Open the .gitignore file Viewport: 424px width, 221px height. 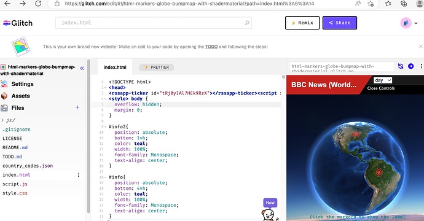pos(17,130)
